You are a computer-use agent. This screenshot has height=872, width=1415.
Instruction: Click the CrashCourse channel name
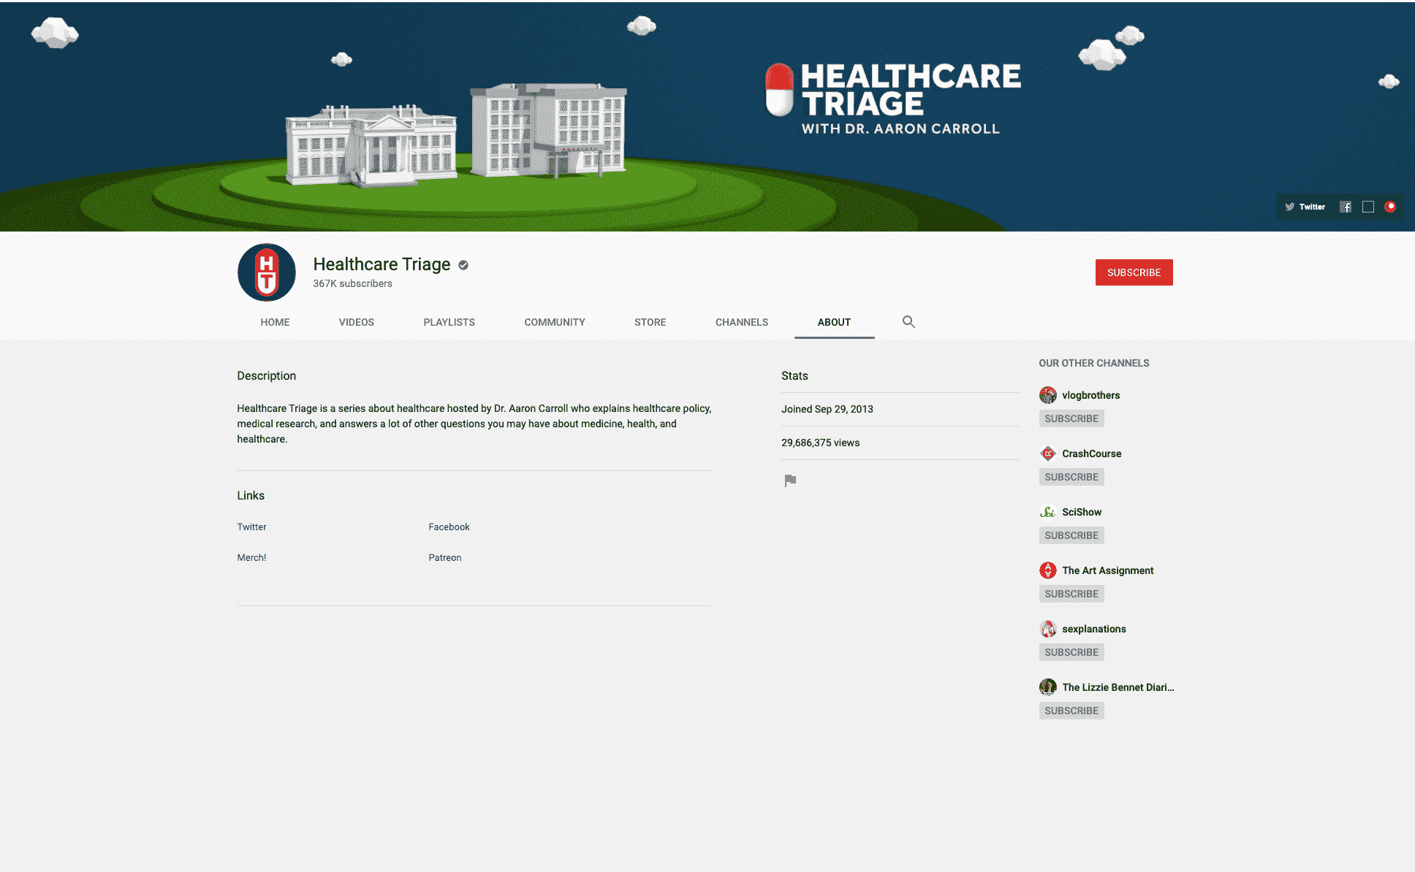(x=1091, y=454)
